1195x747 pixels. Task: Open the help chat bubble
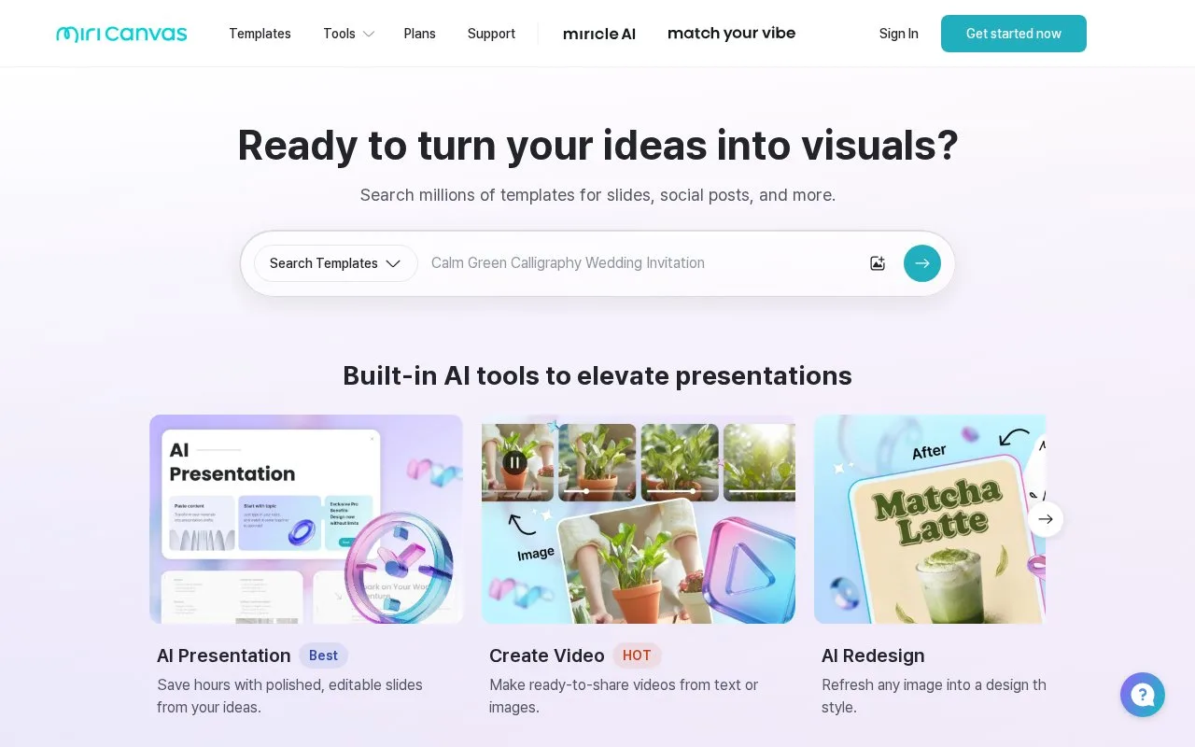(1143, 695)
